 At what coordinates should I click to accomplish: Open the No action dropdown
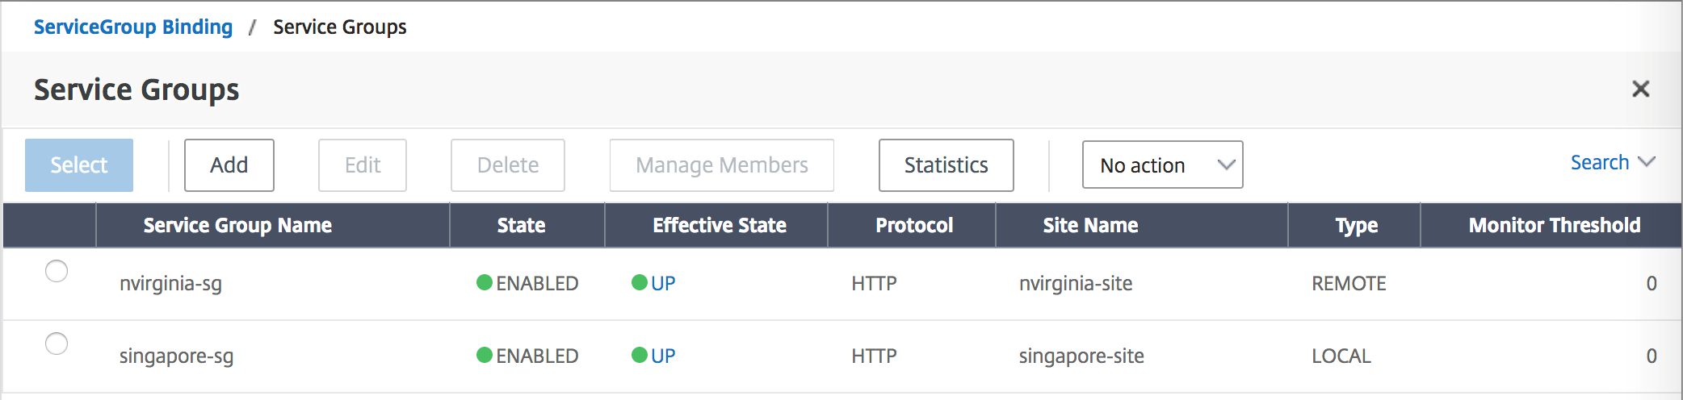[x=1161, y=165]
